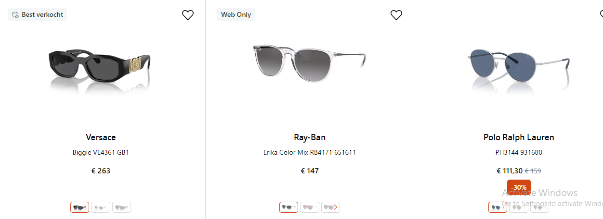Click heart icon on Ray-Ban Erika card
This screenshot has height=219, width=603.
396,15
